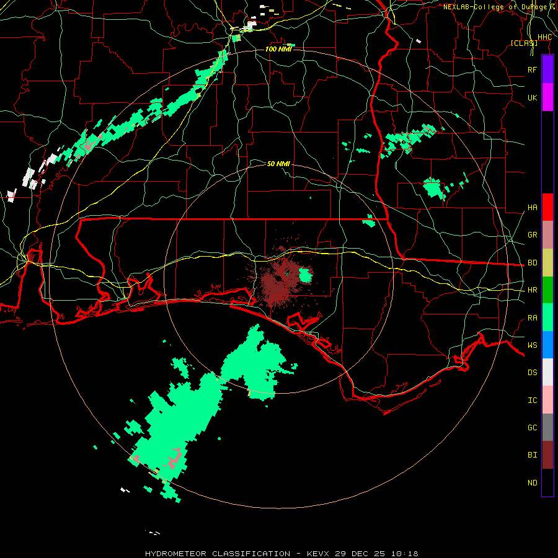Click the brown biological echo cluster at radar site
The image size is (558, 558).
(x=281, y=278)
